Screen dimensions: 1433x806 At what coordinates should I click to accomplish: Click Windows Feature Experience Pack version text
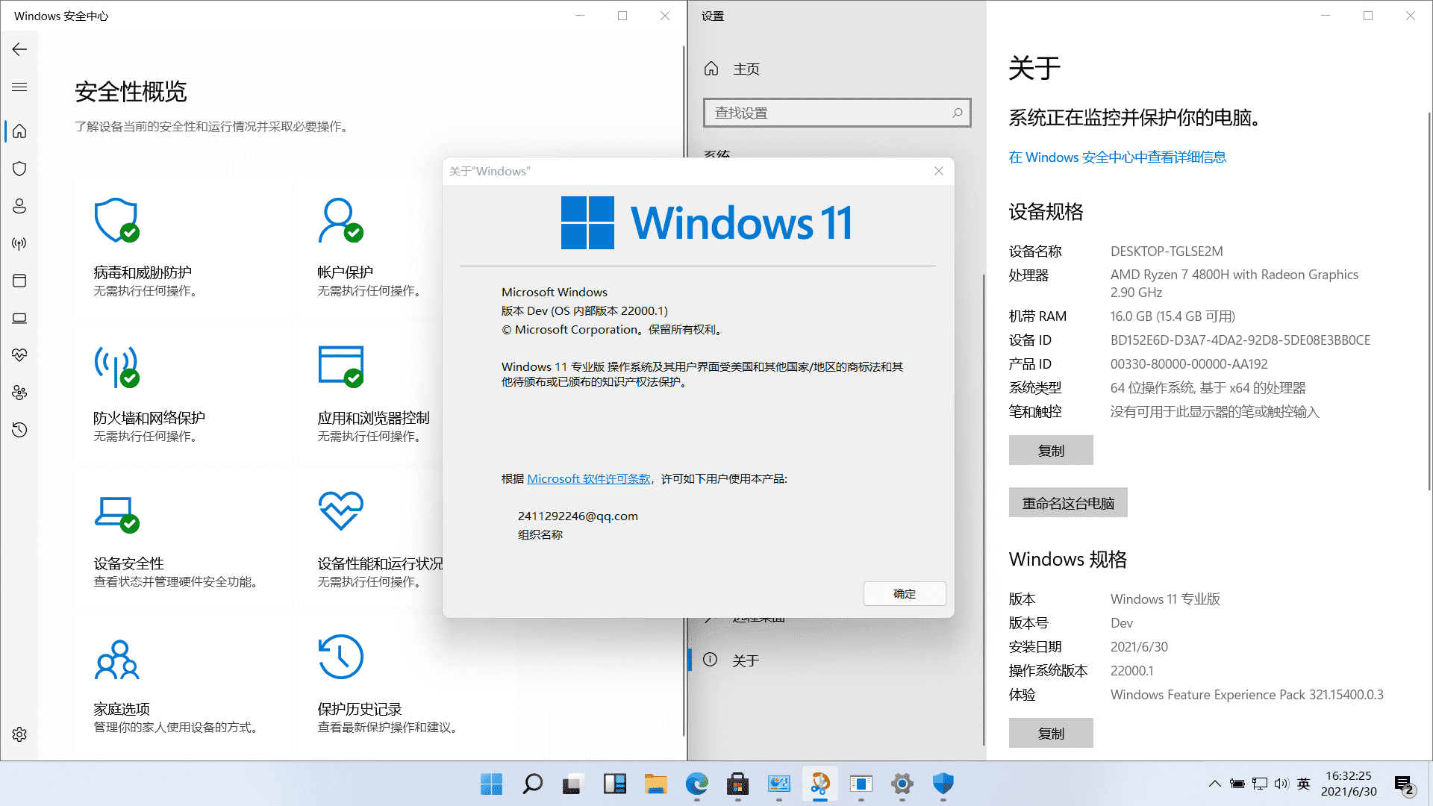click(1246, 695)
